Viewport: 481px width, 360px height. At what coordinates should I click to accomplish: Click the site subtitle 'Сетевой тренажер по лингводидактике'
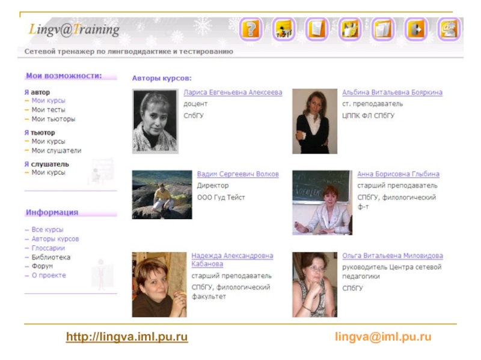click(x=129, y=52)
